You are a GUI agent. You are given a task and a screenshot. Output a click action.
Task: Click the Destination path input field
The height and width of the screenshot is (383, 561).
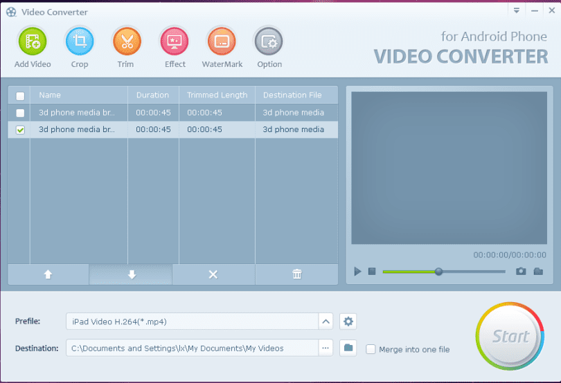(192, 348)
